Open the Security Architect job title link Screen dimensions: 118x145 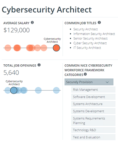[85, 29]
